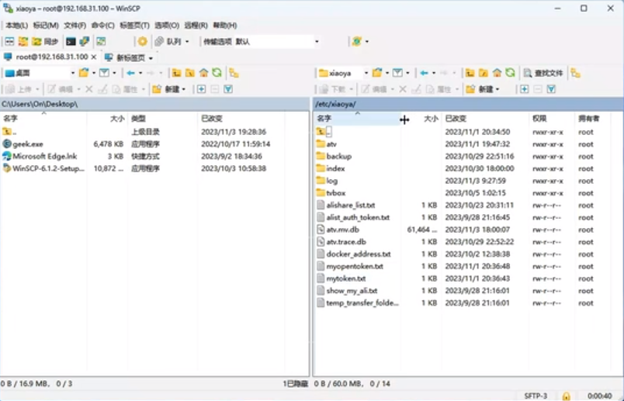
Task: Click the 同步 synchronize button
Action: (45, 41)
